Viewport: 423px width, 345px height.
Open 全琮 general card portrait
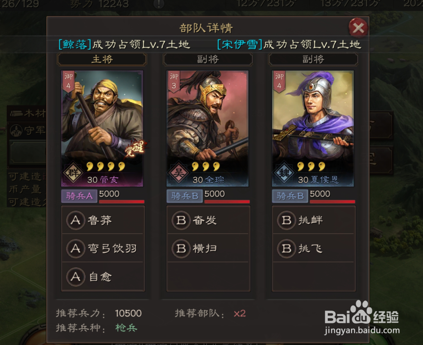(207, 128)
